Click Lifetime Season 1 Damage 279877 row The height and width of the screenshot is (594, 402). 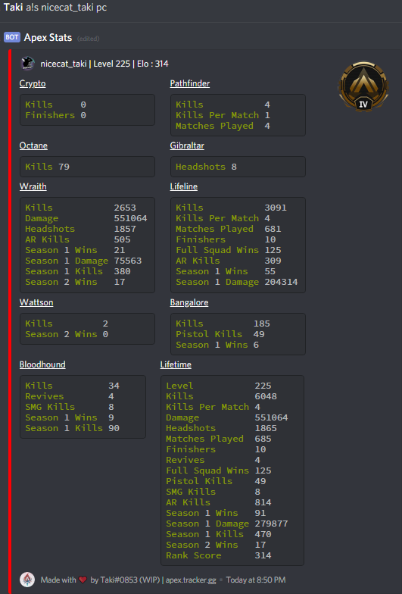coord(227,524)
